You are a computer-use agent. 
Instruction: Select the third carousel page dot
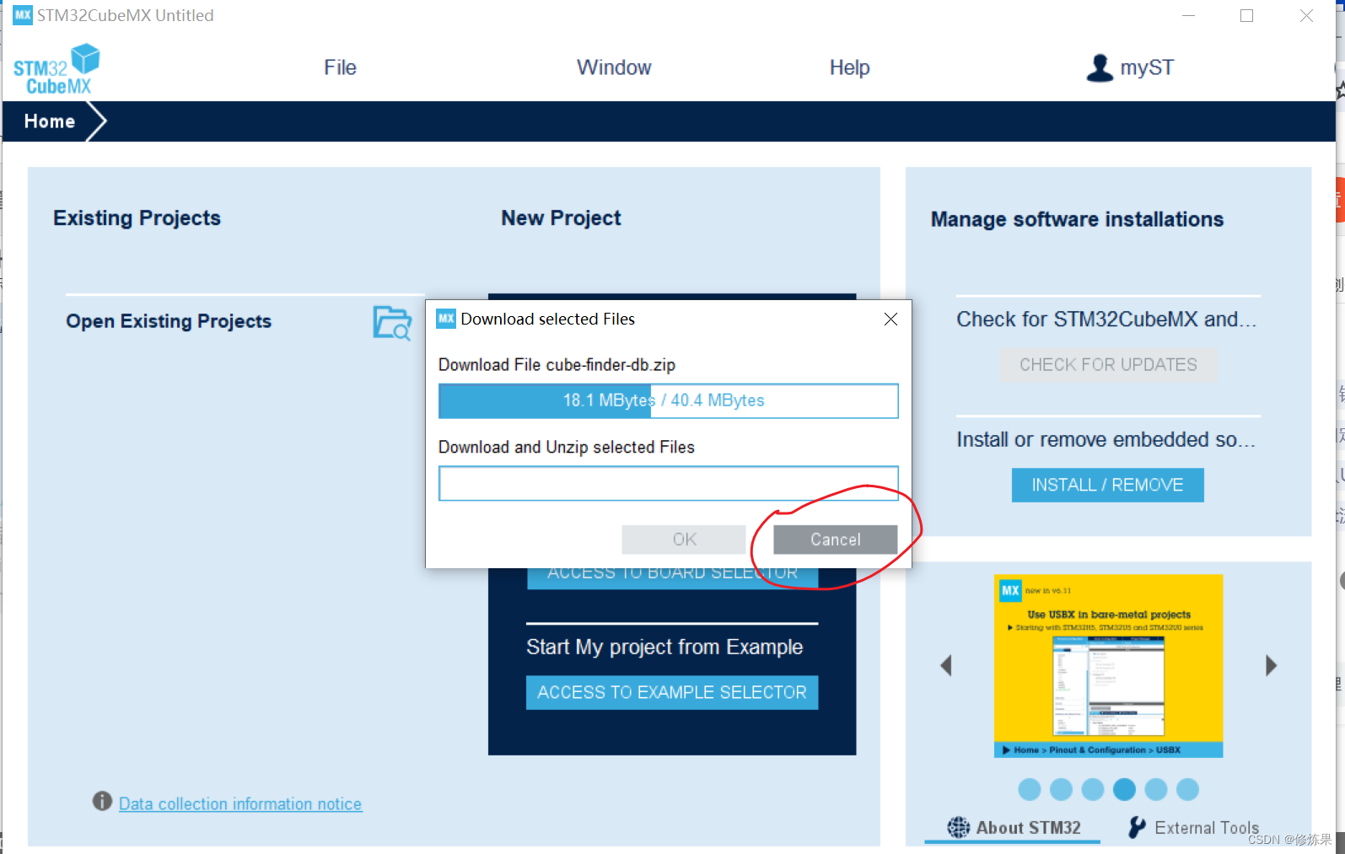(x=1093, y=789)
